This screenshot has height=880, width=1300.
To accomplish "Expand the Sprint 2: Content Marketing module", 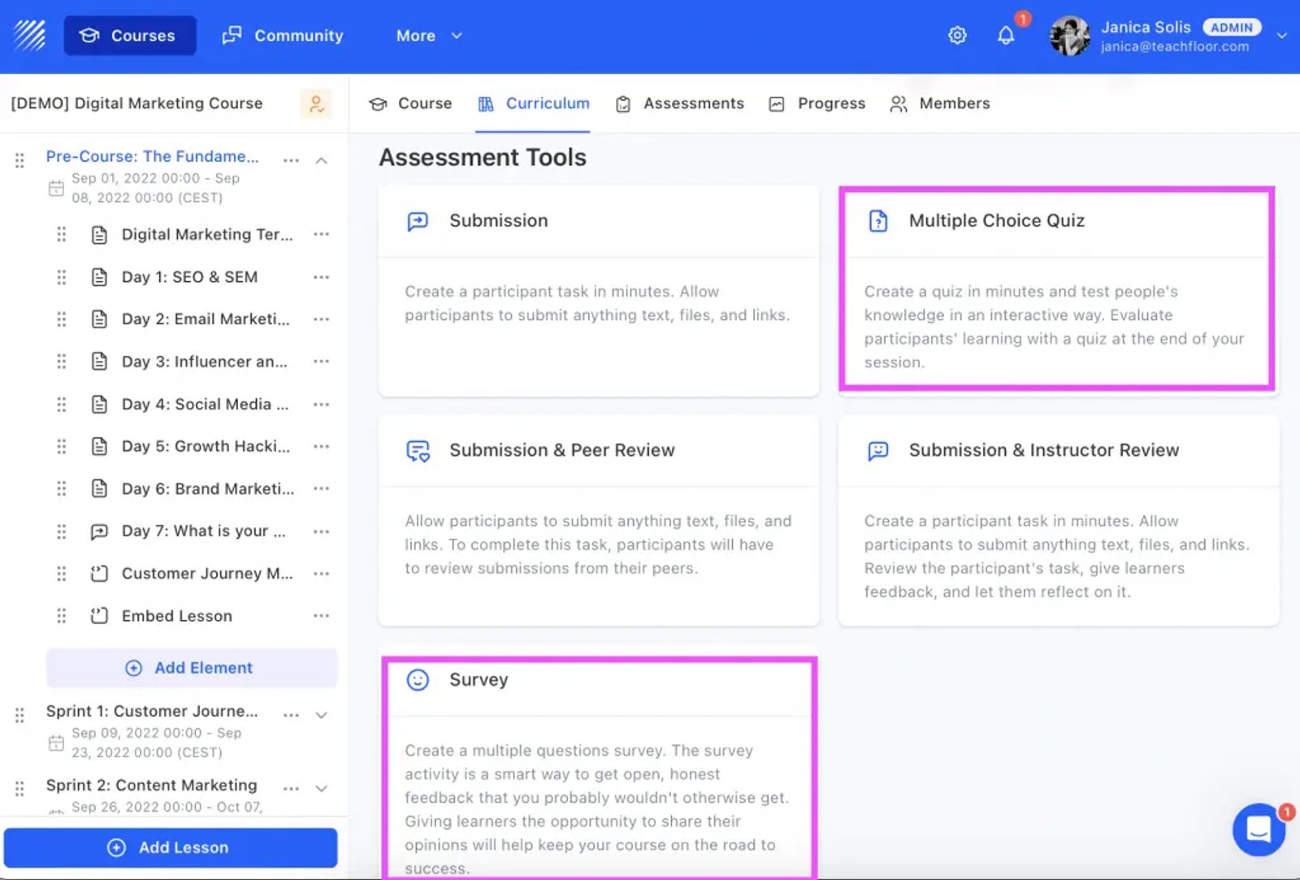I will [322, 788].
